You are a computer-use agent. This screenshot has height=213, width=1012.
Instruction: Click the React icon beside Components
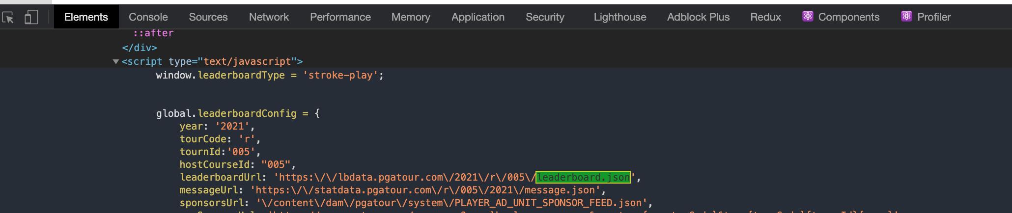pos(807,17)
